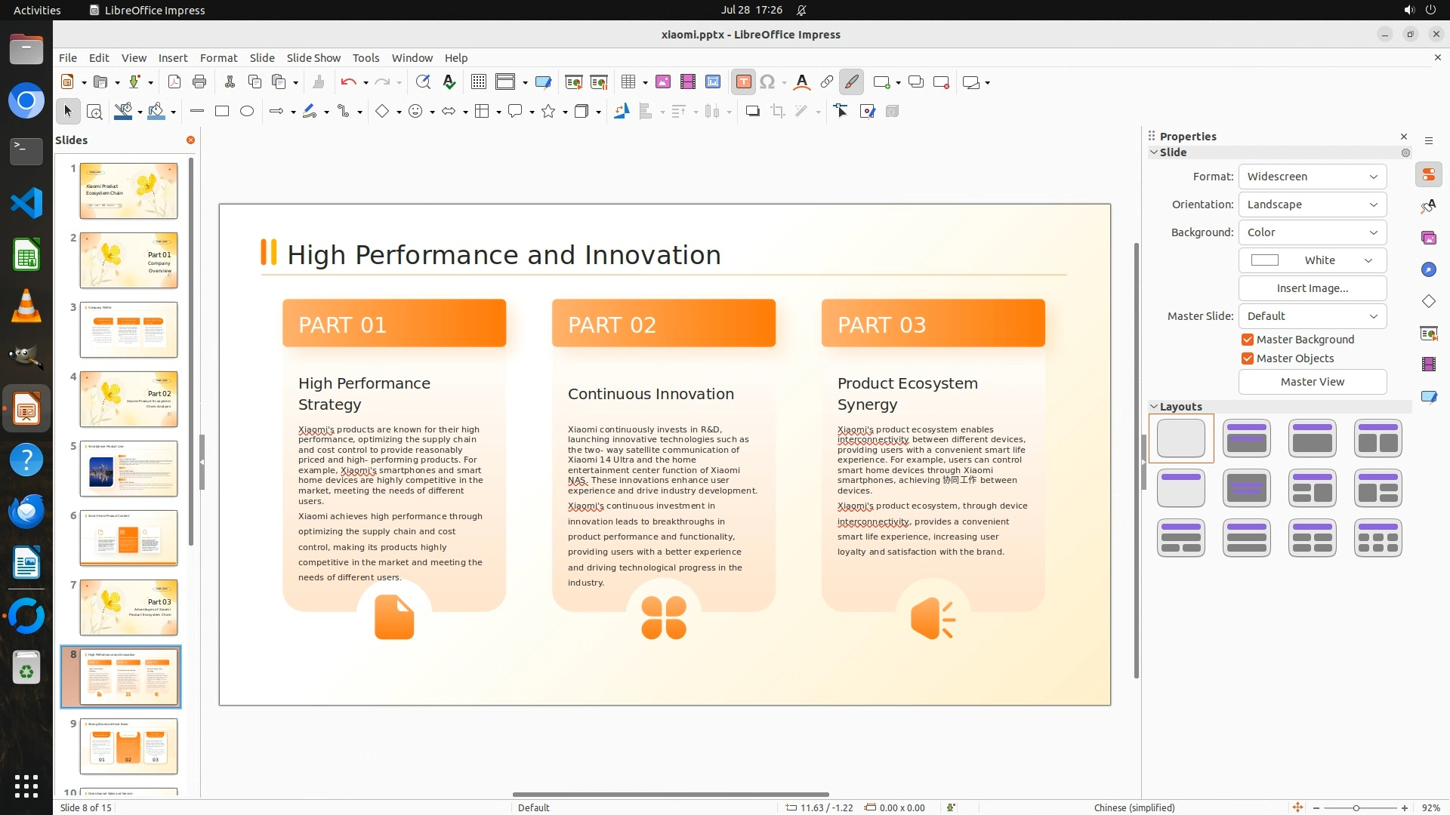This screenshot has width=1450, height=815.
Task: Collapse the Layouts section
Action: click(x=1154, y=407)
